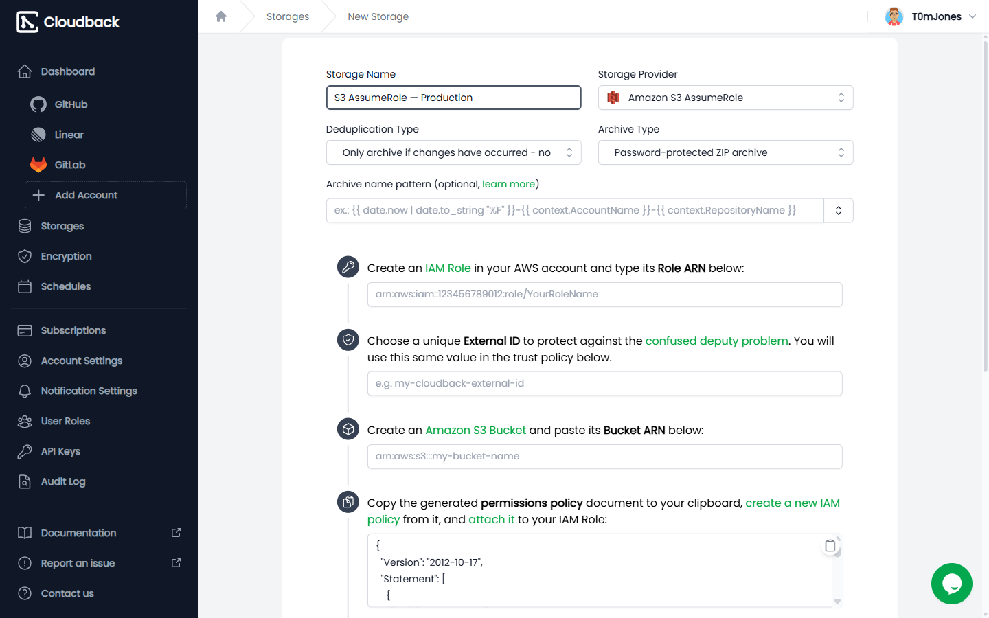Open the IAM Role link
Screen dimensions: 989x618
pos(448,268)
